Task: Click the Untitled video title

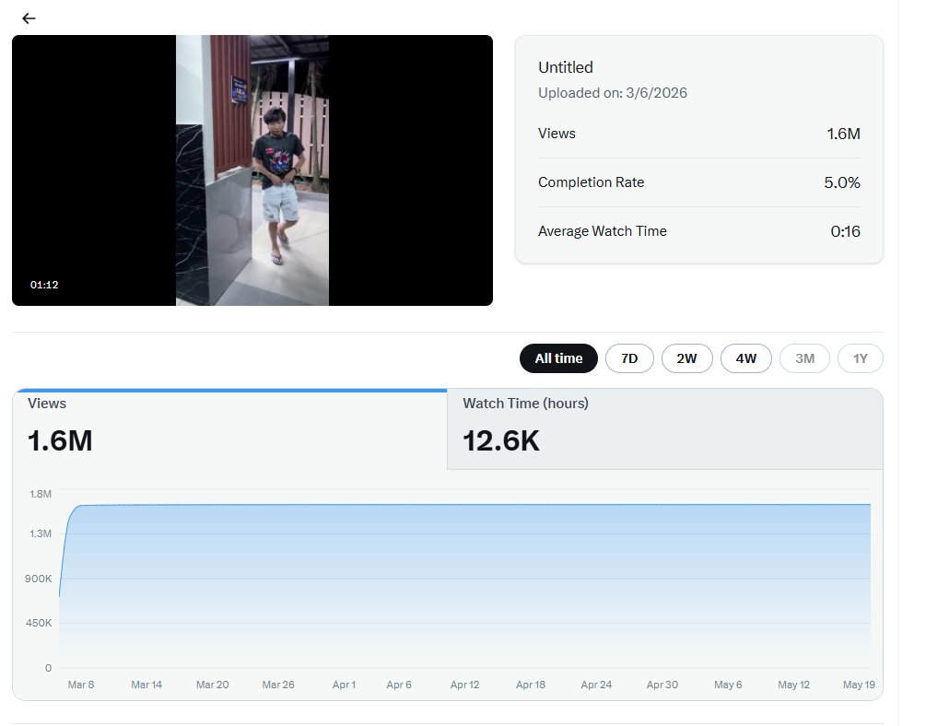Action: (x=565, y=67)
